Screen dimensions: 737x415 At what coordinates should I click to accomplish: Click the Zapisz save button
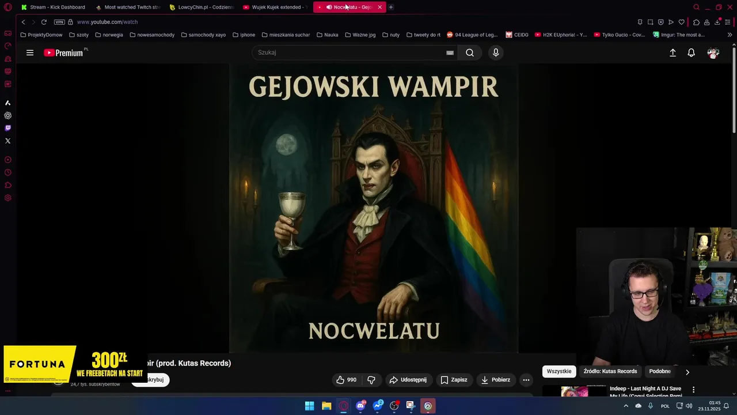point(454,380)
